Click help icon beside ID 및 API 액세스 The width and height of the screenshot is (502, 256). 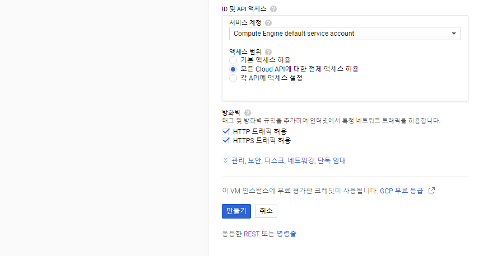(x=273, y=9)
